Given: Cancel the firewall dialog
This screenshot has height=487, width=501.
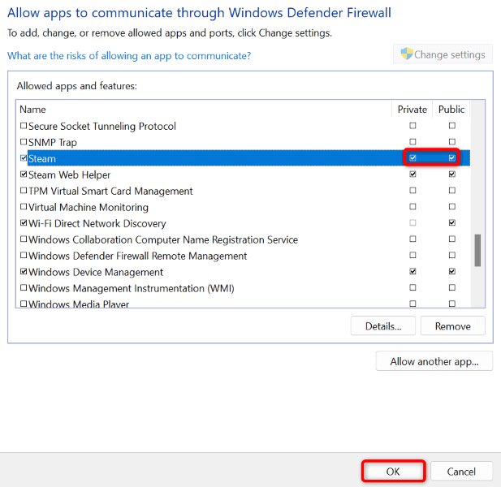Looking at the screenshot, I should tap(461, 472).
